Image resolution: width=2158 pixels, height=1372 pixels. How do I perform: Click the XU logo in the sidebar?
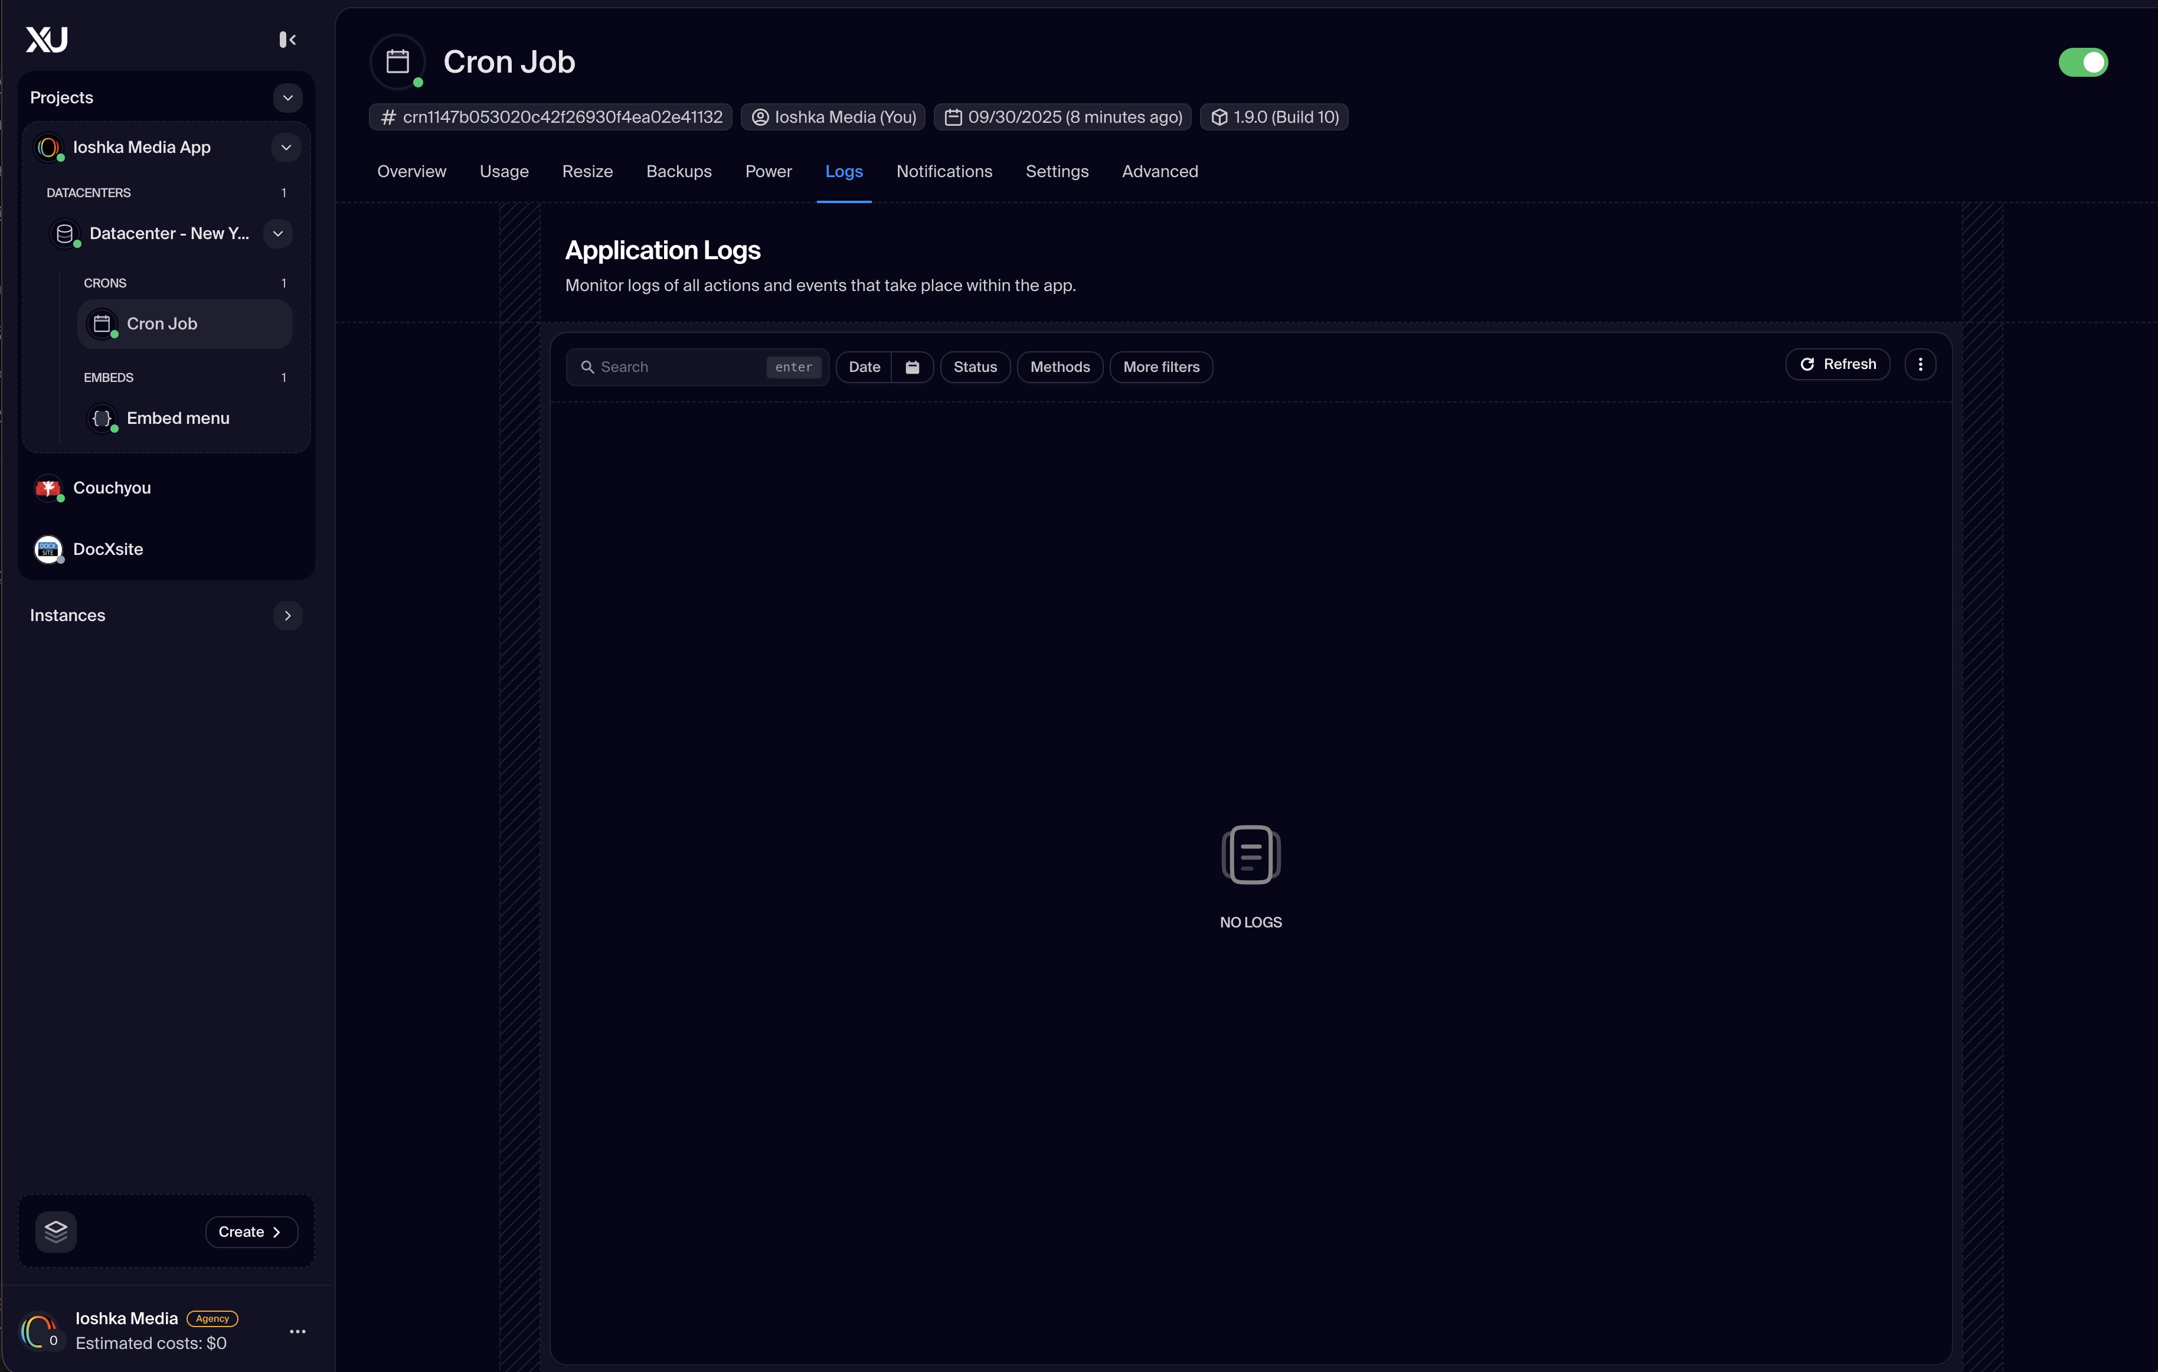(x=47, y=40)
